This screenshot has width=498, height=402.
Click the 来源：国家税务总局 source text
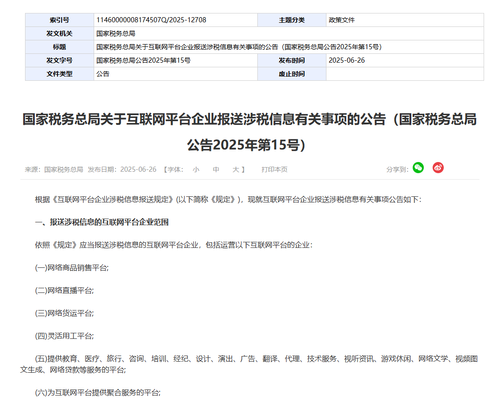(54, 169)
